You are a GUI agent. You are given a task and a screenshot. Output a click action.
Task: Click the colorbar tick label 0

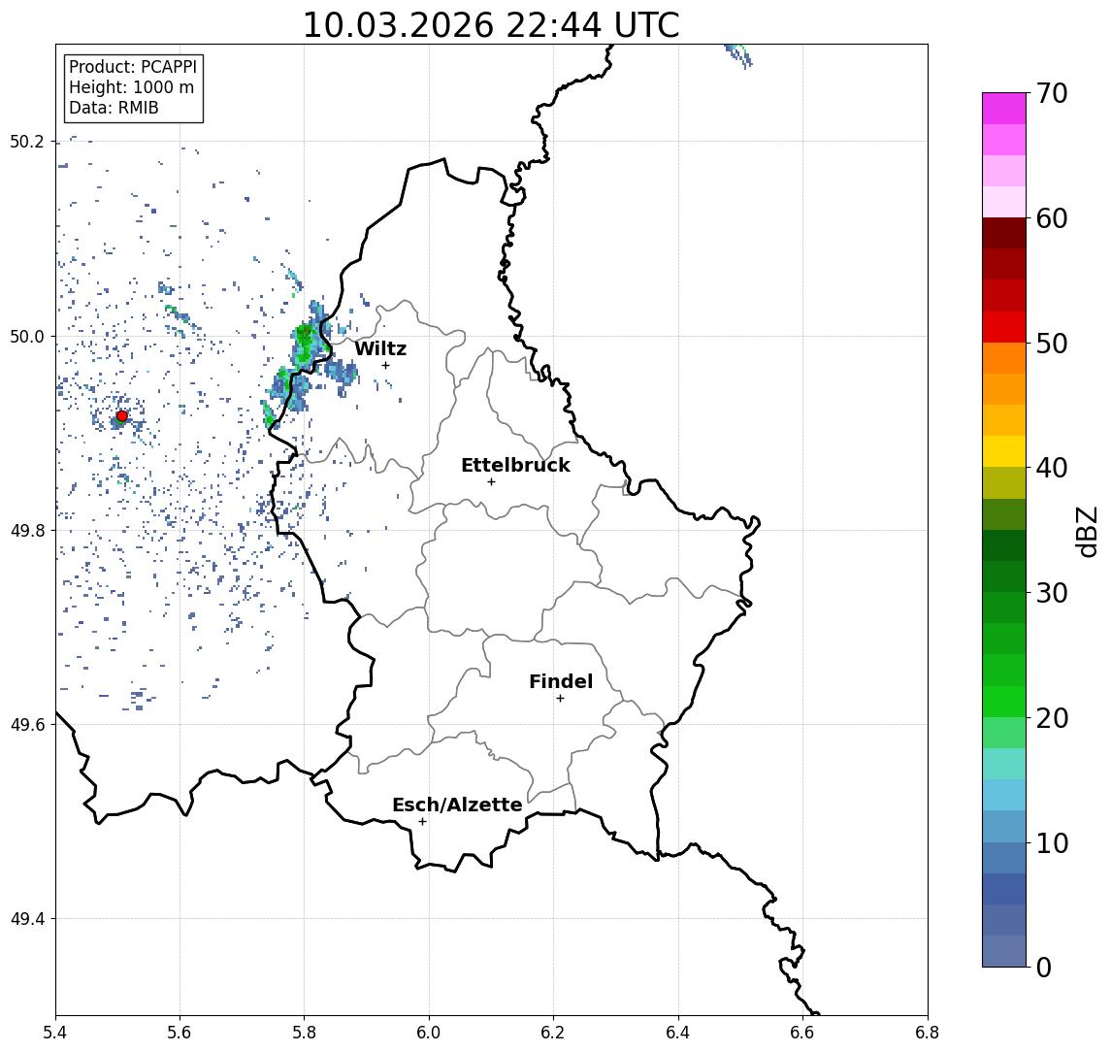point(1044,967)
